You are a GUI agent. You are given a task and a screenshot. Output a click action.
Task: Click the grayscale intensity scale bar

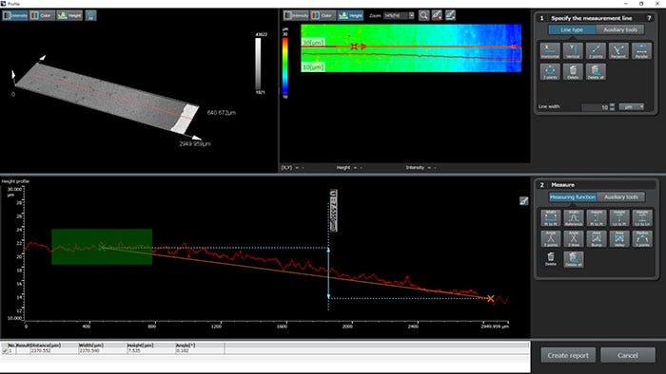(x=258, y=64)
